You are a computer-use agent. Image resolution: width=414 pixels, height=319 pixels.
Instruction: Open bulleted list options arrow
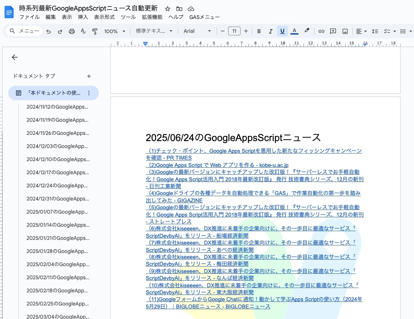pos(411,31)
